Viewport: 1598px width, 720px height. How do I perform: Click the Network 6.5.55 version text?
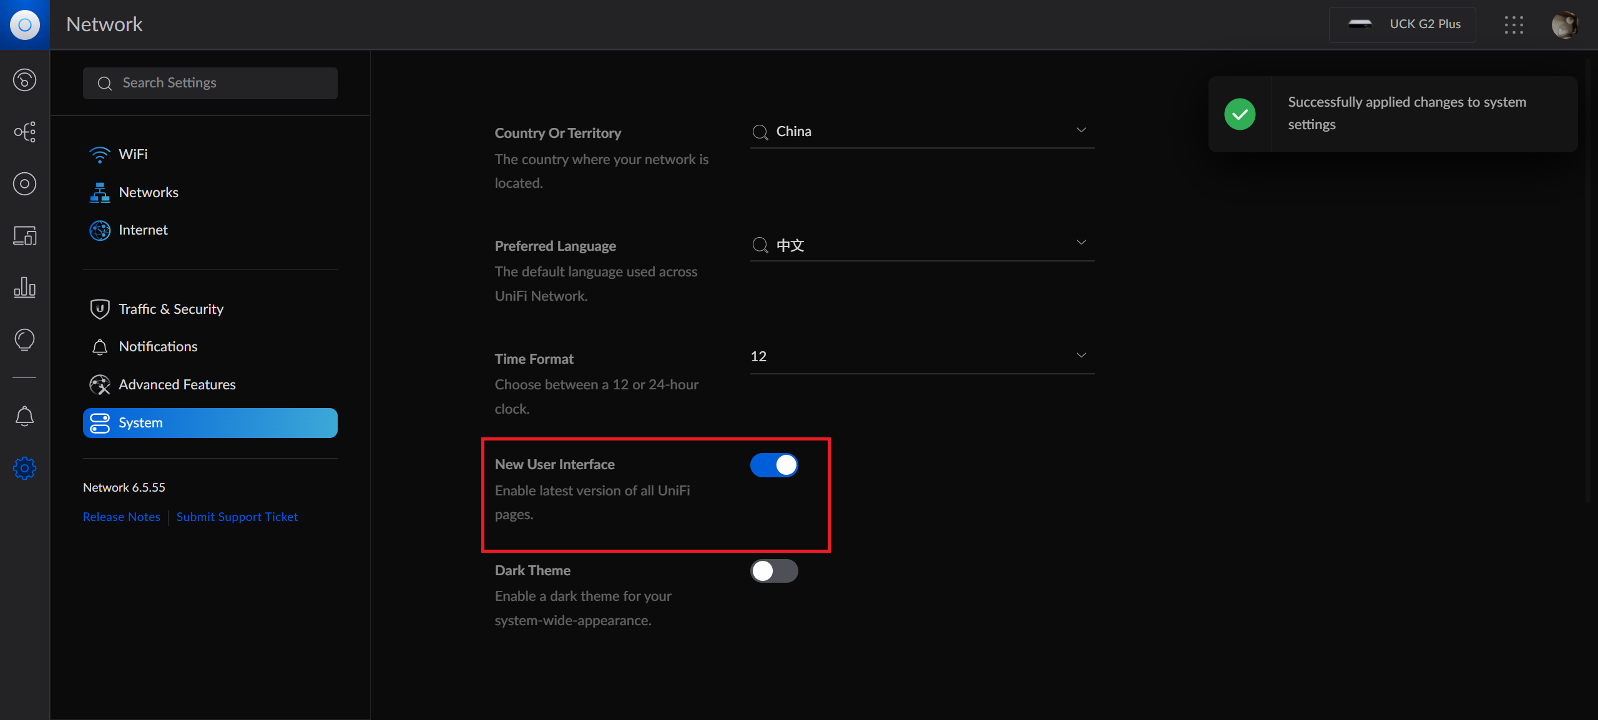[124, 487]
